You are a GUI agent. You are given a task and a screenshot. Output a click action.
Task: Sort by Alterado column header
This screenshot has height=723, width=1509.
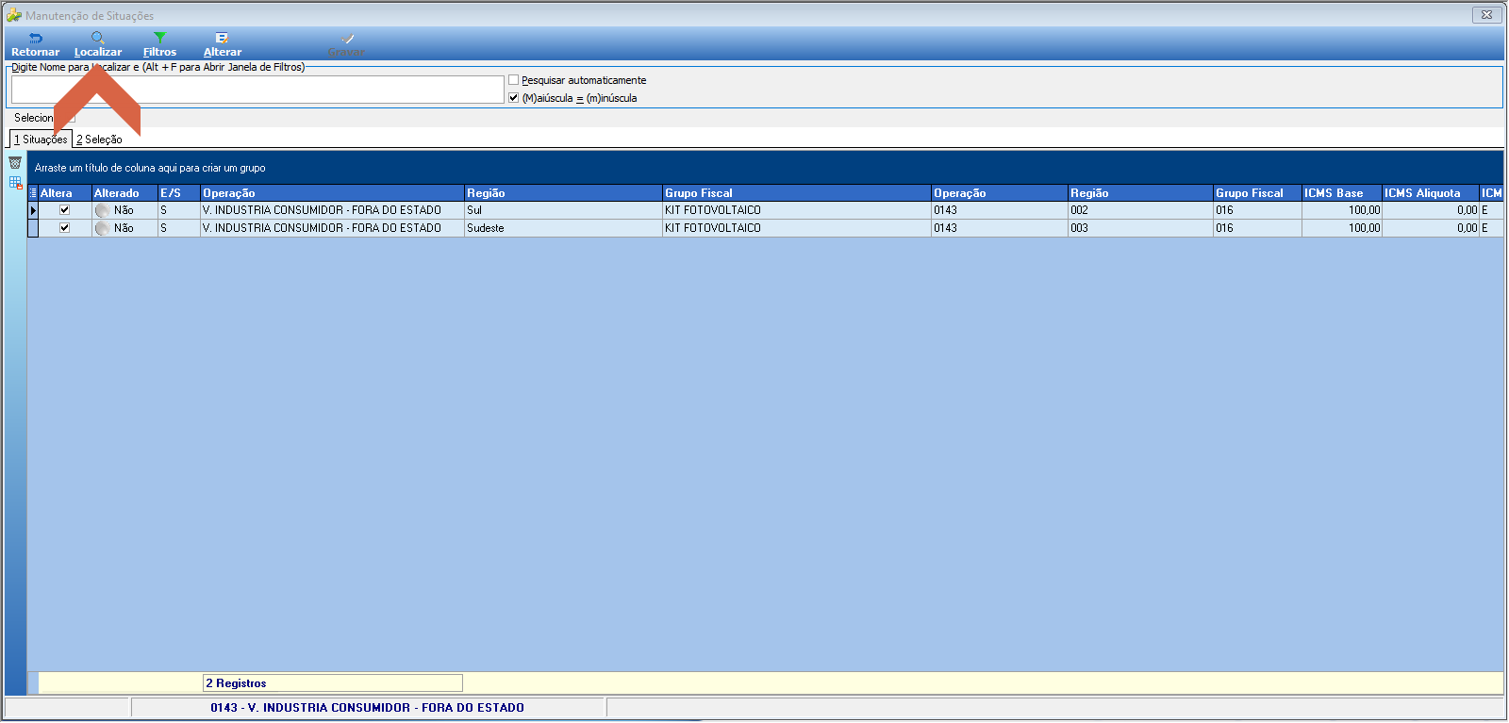[124, 193]
